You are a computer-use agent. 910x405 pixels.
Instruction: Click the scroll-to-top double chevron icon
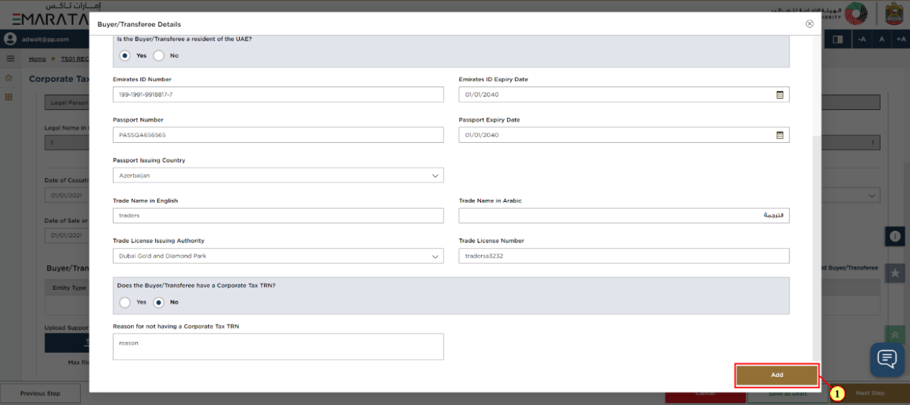pyautogui.click(x=895, y=335)
